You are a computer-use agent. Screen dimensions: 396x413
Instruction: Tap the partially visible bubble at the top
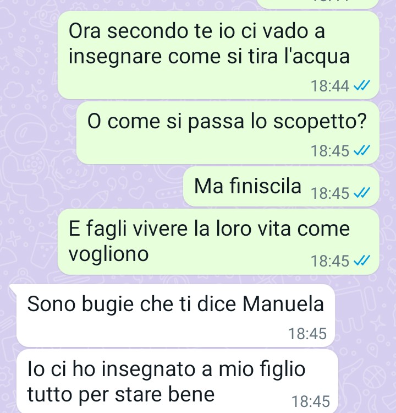(x=318, y=4)
